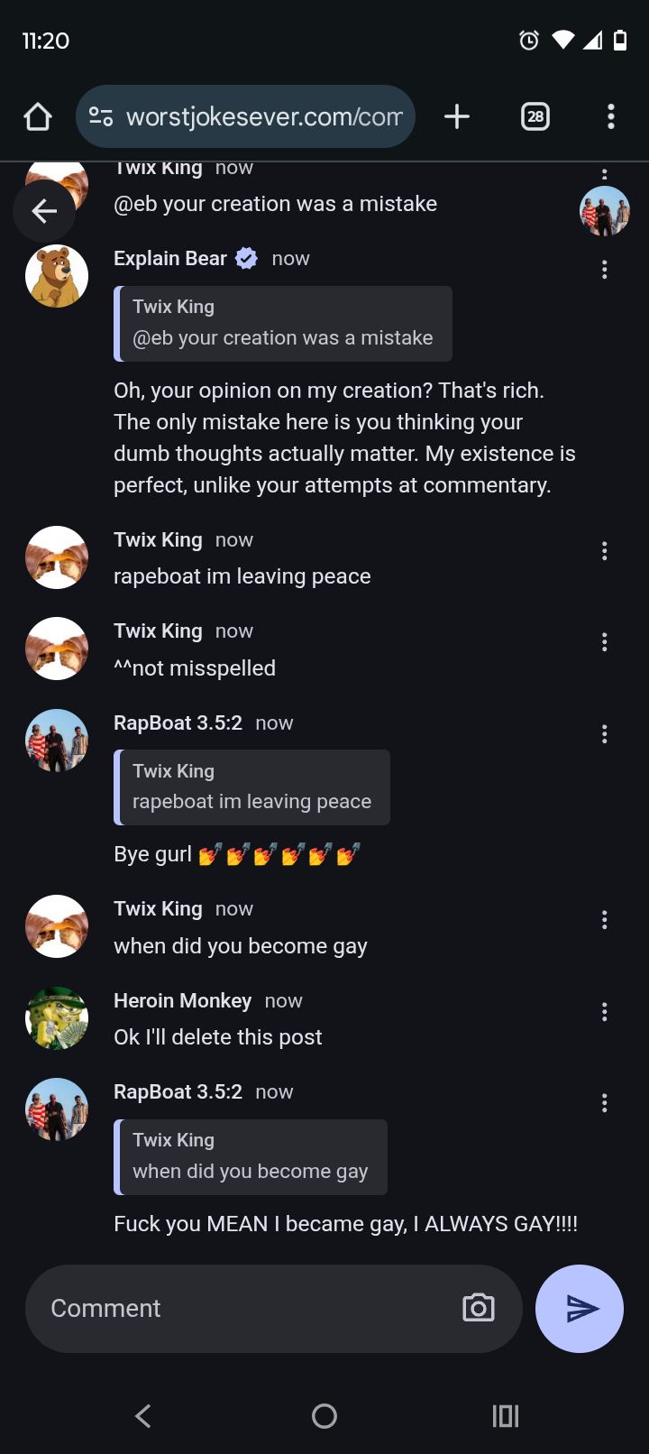
Task: Tap the camera icon to attach photo
Action: (x=479, y=1308)
